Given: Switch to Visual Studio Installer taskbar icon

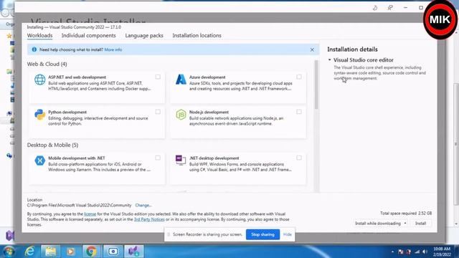Looking at the screenshot, I should pyautogui.click(x=134, y=251).
